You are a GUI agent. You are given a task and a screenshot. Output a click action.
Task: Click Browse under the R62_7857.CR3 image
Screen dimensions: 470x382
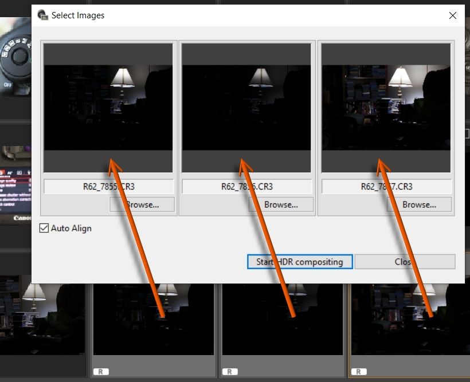point(419,204)
